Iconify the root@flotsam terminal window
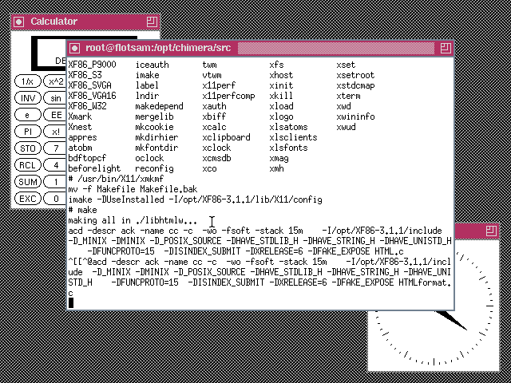Viewport: 511px width, 383px height. pos(75,48)
